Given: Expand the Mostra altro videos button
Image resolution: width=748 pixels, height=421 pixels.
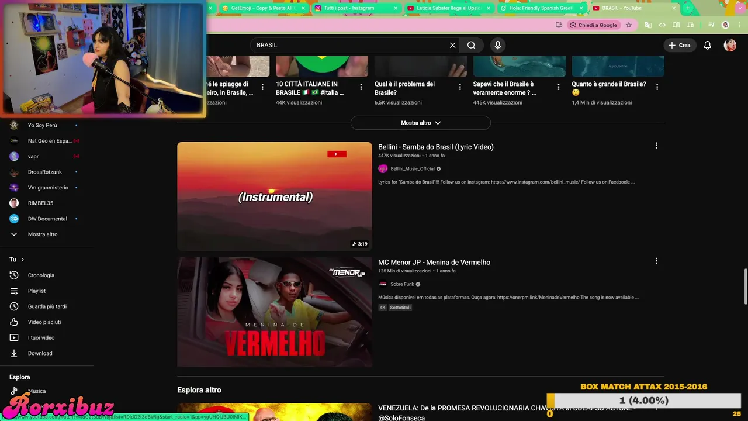Looking at the screenshot, I should point(420,123).
